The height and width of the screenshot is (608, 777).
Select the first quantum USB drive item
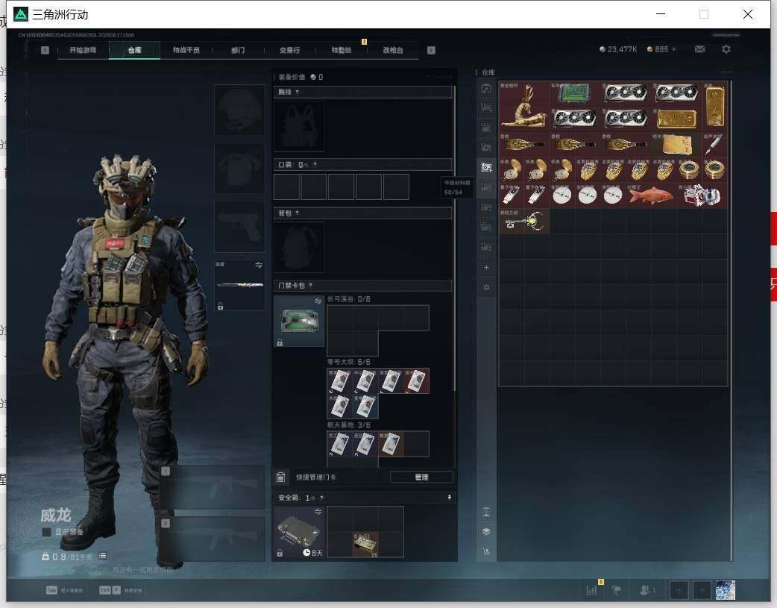point(512,195)
